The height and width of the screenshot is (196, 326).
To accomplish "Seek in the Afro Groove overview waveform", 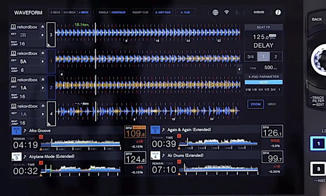I will tap(81, 143).
